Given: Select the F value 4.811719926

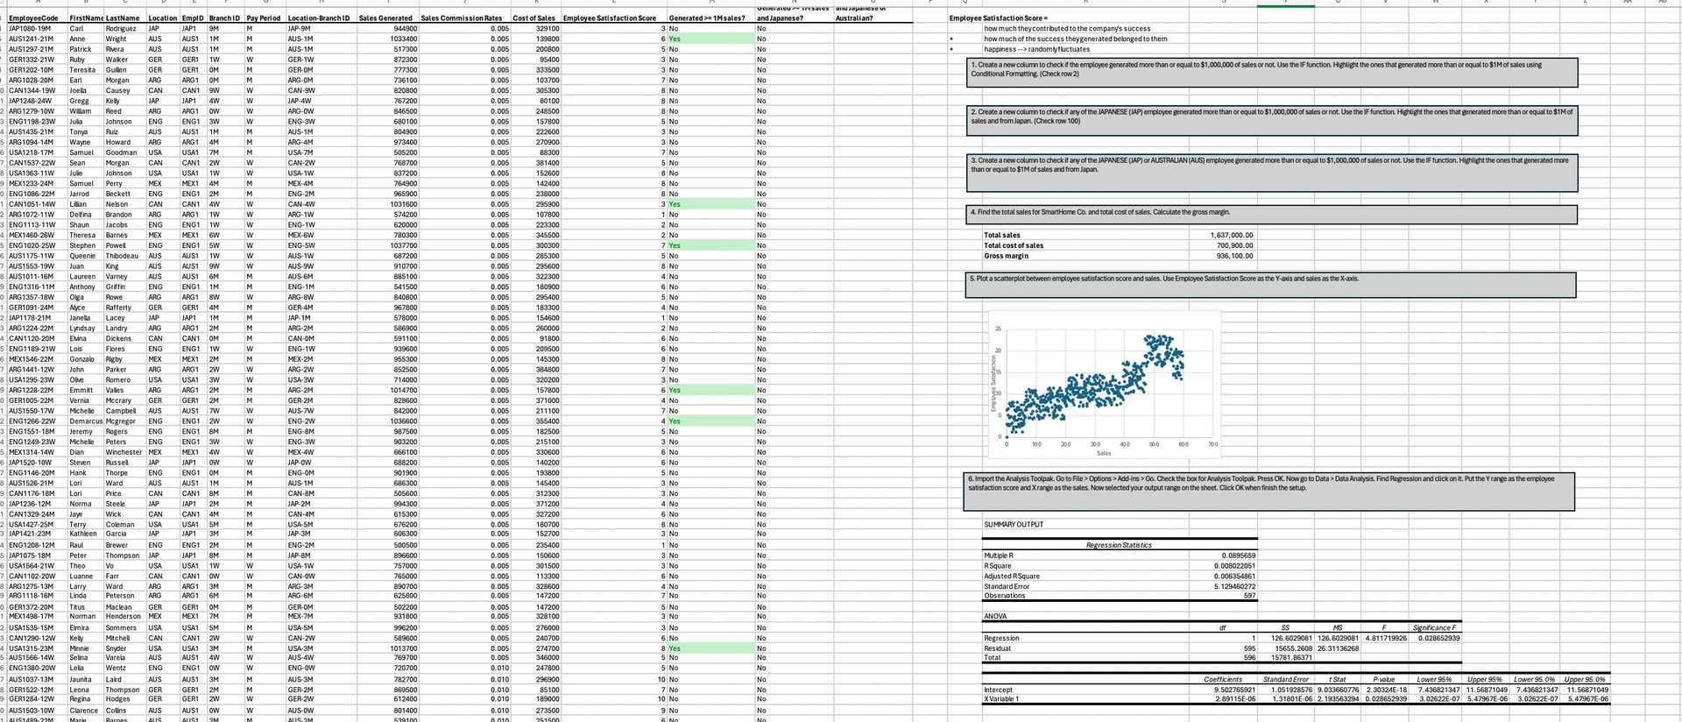Looking at the screenshot, I should [1386, 638].
